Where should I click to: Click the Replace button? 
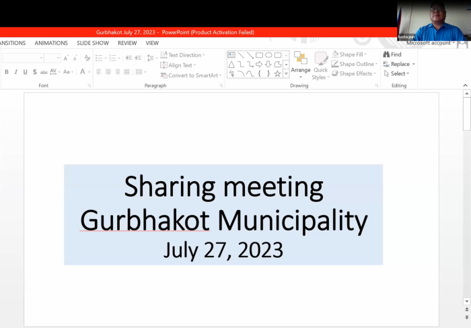click(399, 64)
